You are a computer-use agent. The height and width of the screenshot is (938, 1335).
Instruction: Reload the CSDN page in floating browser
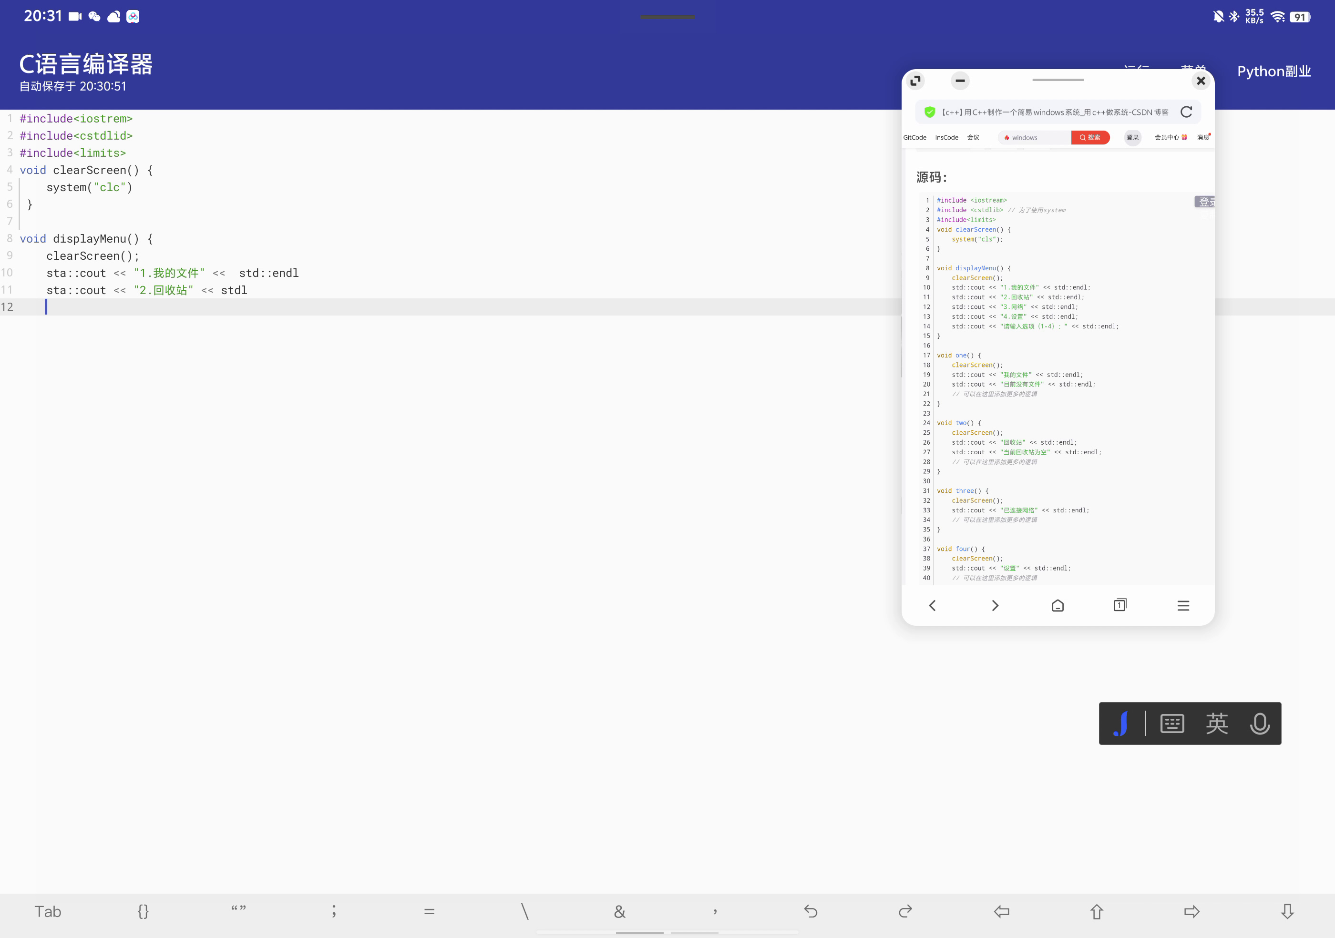(1186, 112)
